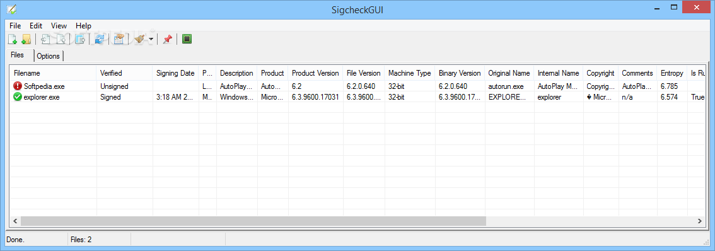Screen dimensions: 715x251
Task: Click the SigcheckGUI title bar app icon
Action: [x=11, y=9]
